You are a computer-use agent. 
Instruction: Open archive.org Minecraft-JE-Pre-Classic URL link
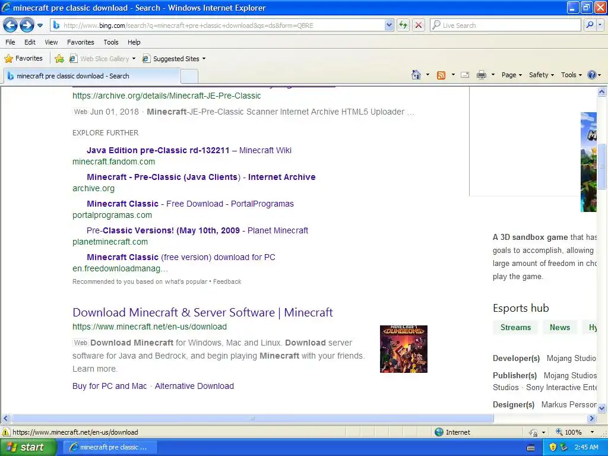tap(166, 96)
